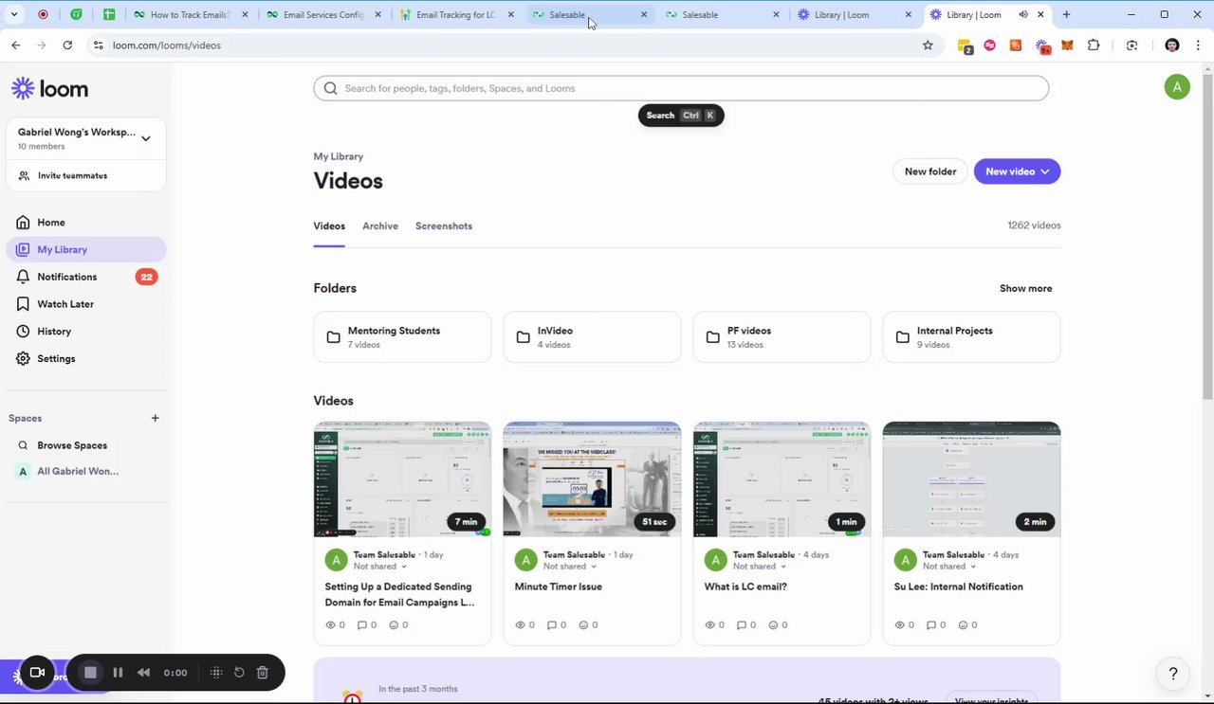Screen dimensions: 1214x704
Task: Switch to Email Services Config tab
Action: click(x=322, y=14)
